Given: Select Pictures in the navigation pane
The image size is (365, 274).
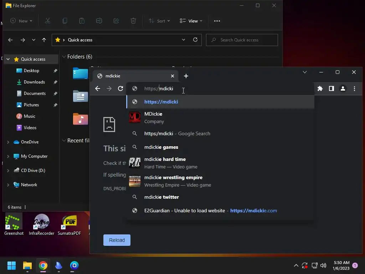Looking at the screenshot, I should point(31,105).
